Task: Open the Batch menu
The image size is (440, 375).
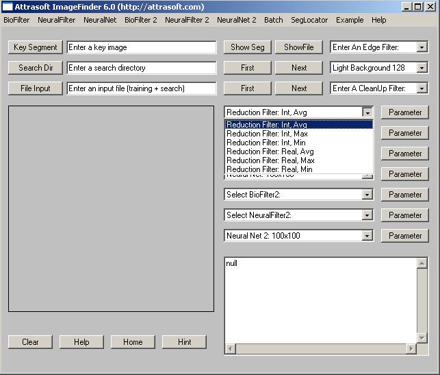Action: point(273,20)
